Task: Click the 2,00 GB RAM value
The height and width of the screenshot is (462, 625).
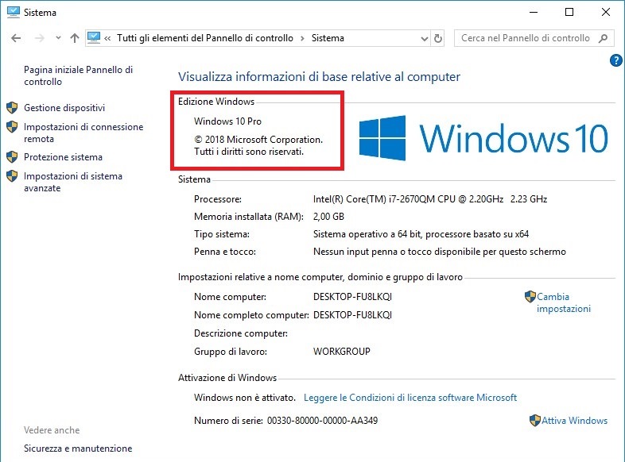Action: pos(328,217)
